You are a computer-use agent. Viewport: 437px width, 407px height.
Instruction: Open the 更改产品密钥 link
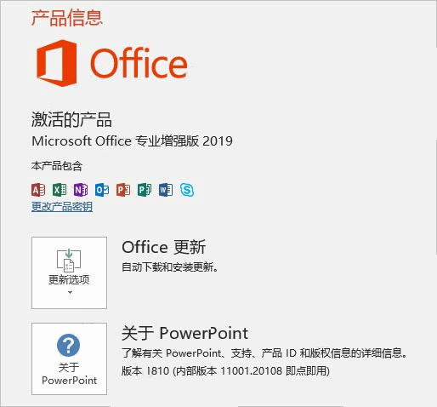62,207
